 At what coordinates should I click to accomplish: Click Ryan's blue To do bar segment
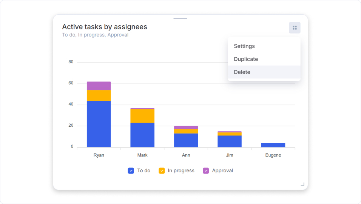pos(99,124)
